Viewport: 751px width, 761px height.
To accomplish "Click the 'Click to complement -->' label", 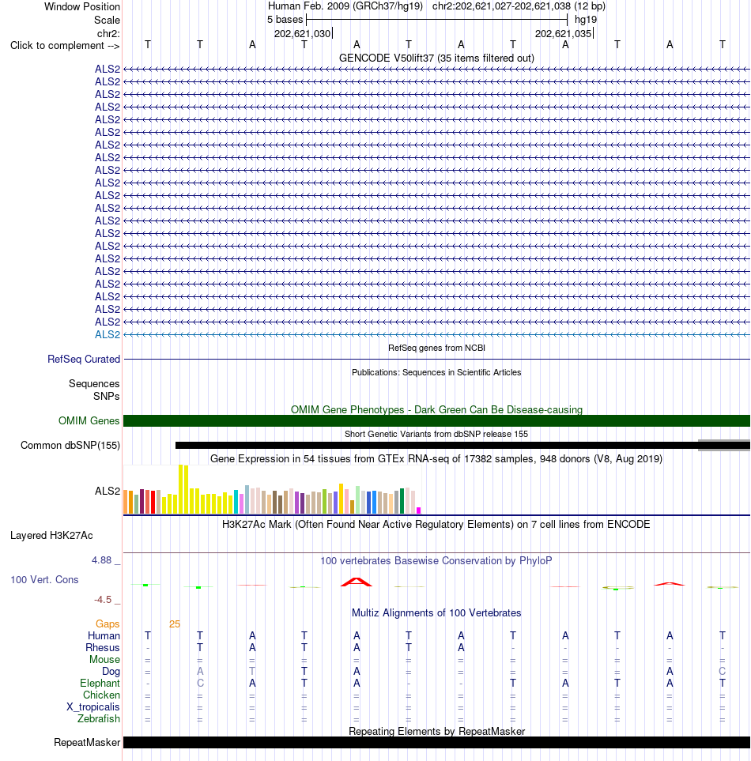I will point(65,46).
